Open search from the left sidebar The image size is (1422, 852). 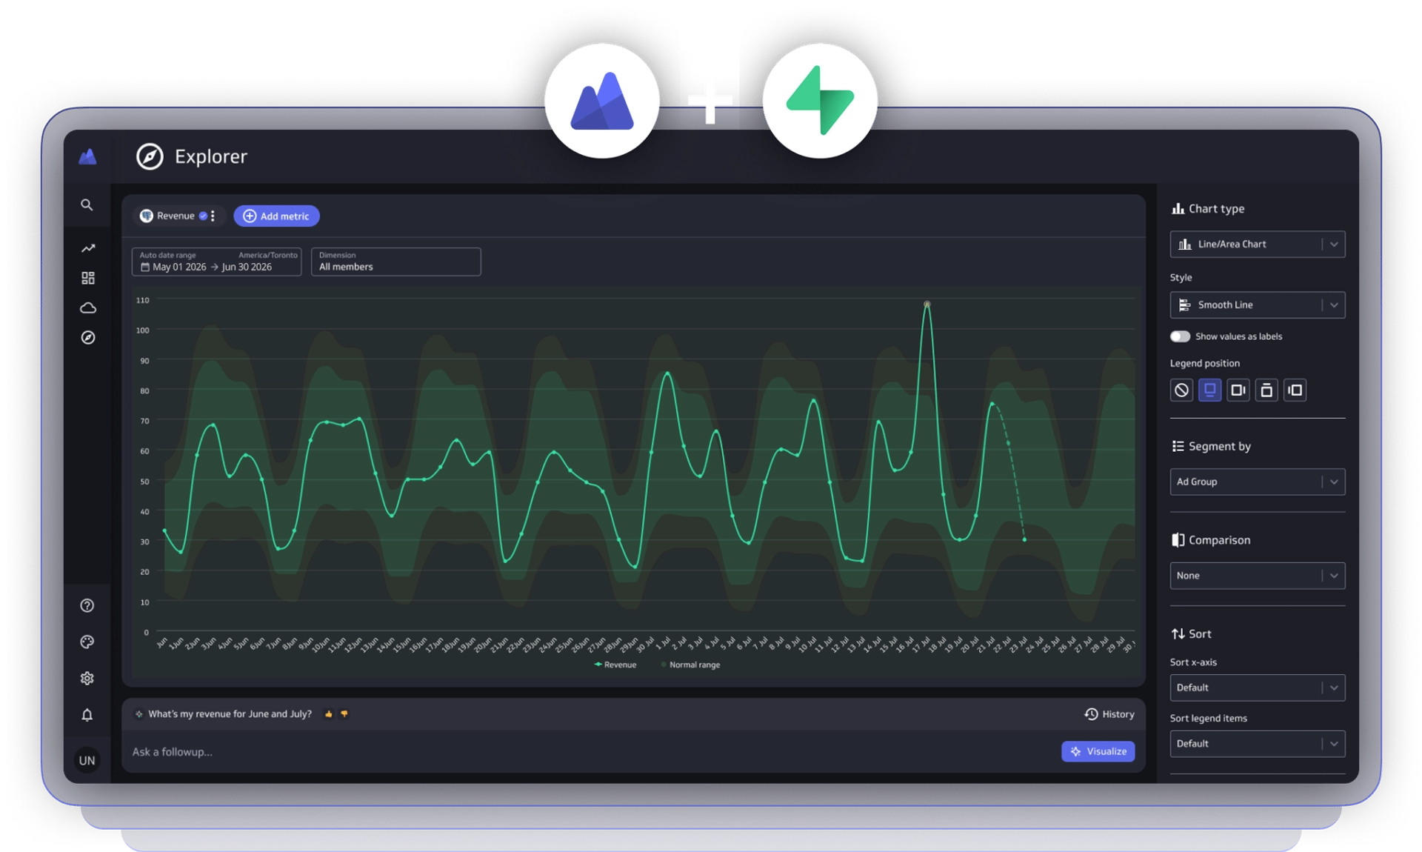[x=87, y=204]
